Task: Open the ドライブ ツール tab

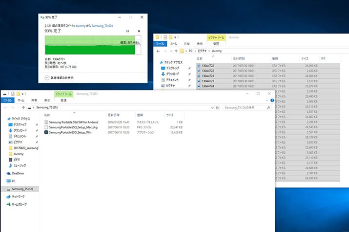Action: click(x=64, y=93)
